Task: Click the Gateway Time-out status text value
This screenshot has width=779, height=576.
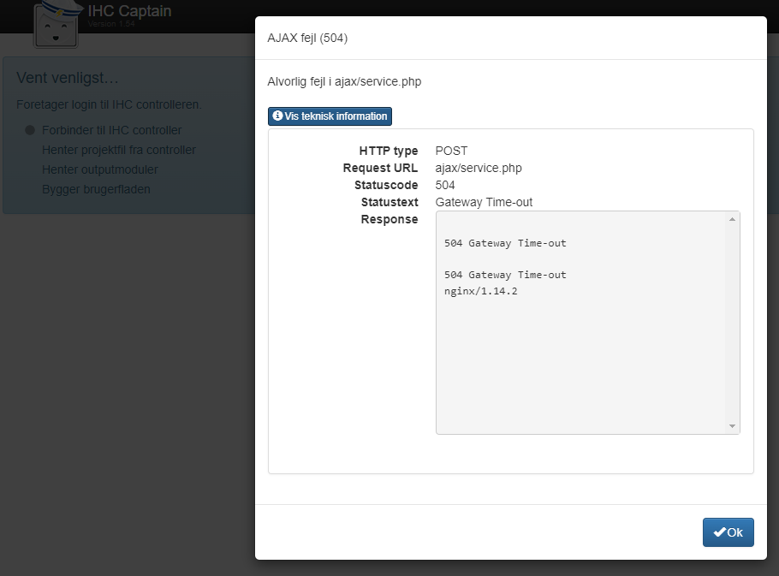Action: pos(484,202)
